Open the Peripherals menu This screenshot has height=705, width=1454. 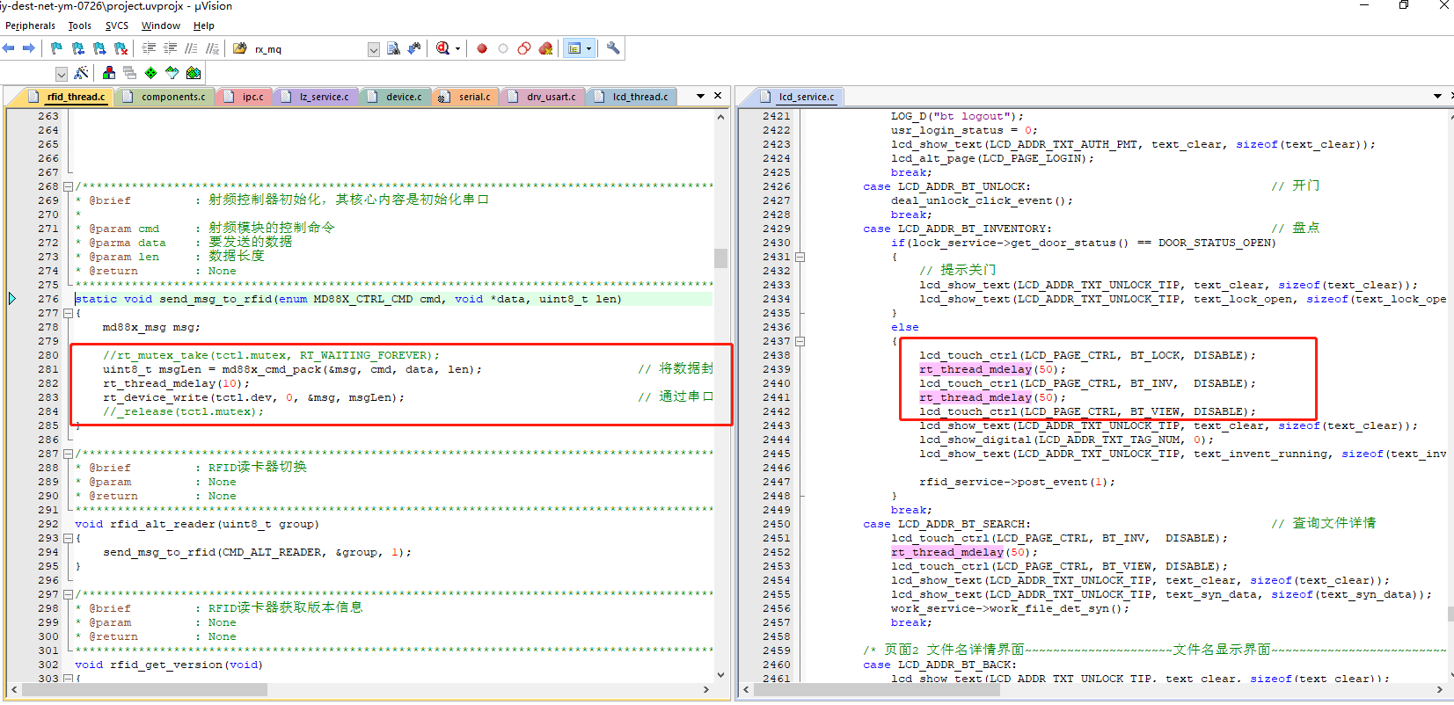[x=30, y=25]
